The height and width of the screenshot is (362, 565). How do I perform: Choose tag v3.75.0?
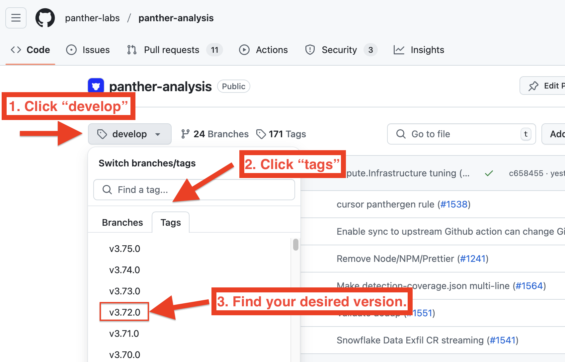pos(124,249)
